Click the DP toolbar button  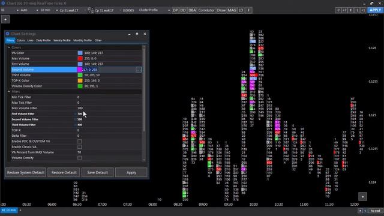[x=175, y=10]
